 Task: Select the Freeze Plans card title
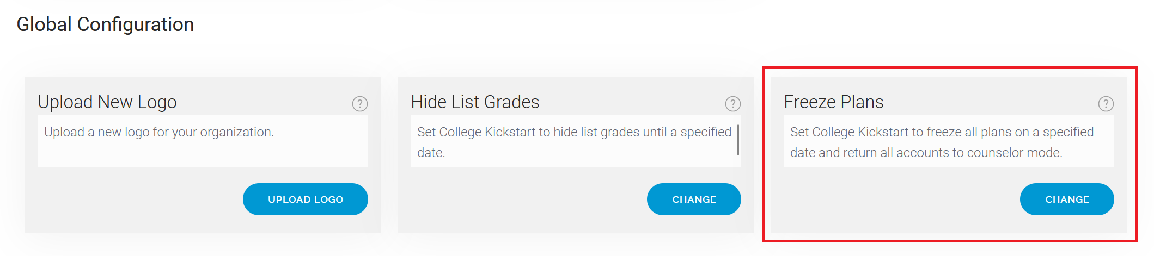pyautogui.click(x=834, y=102)
